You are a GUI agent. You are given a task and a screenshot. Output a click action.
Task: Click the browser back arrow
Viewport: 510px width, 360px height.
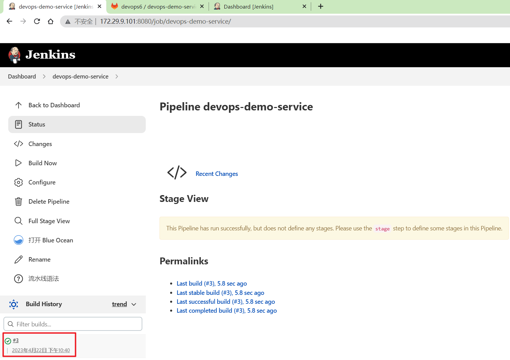click(x=10, y=21)
